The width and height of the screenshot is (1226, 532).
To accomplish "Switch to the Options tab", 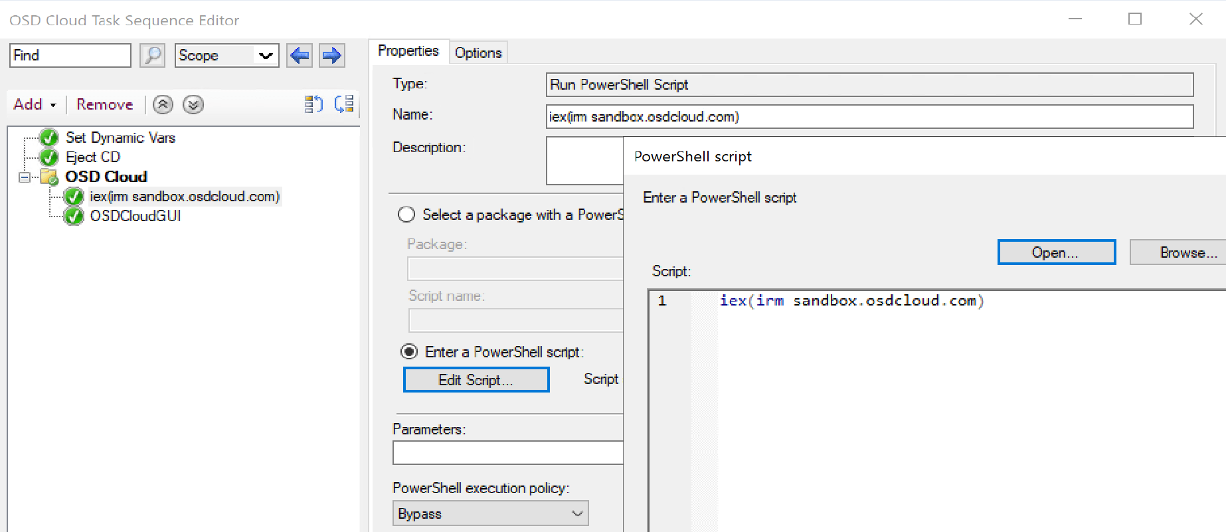I will pos(478,52).
